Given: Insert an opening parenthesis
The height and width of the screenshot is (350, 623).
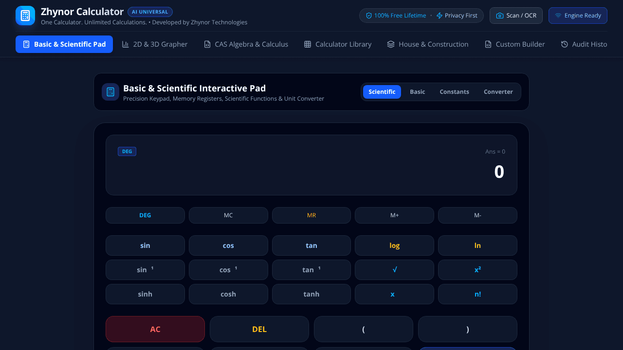Looking at the screenshot, I should coord(364,329).
